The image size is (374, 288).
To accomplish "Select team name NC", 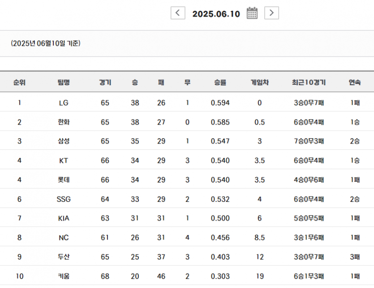I will (x=64, y=238).
